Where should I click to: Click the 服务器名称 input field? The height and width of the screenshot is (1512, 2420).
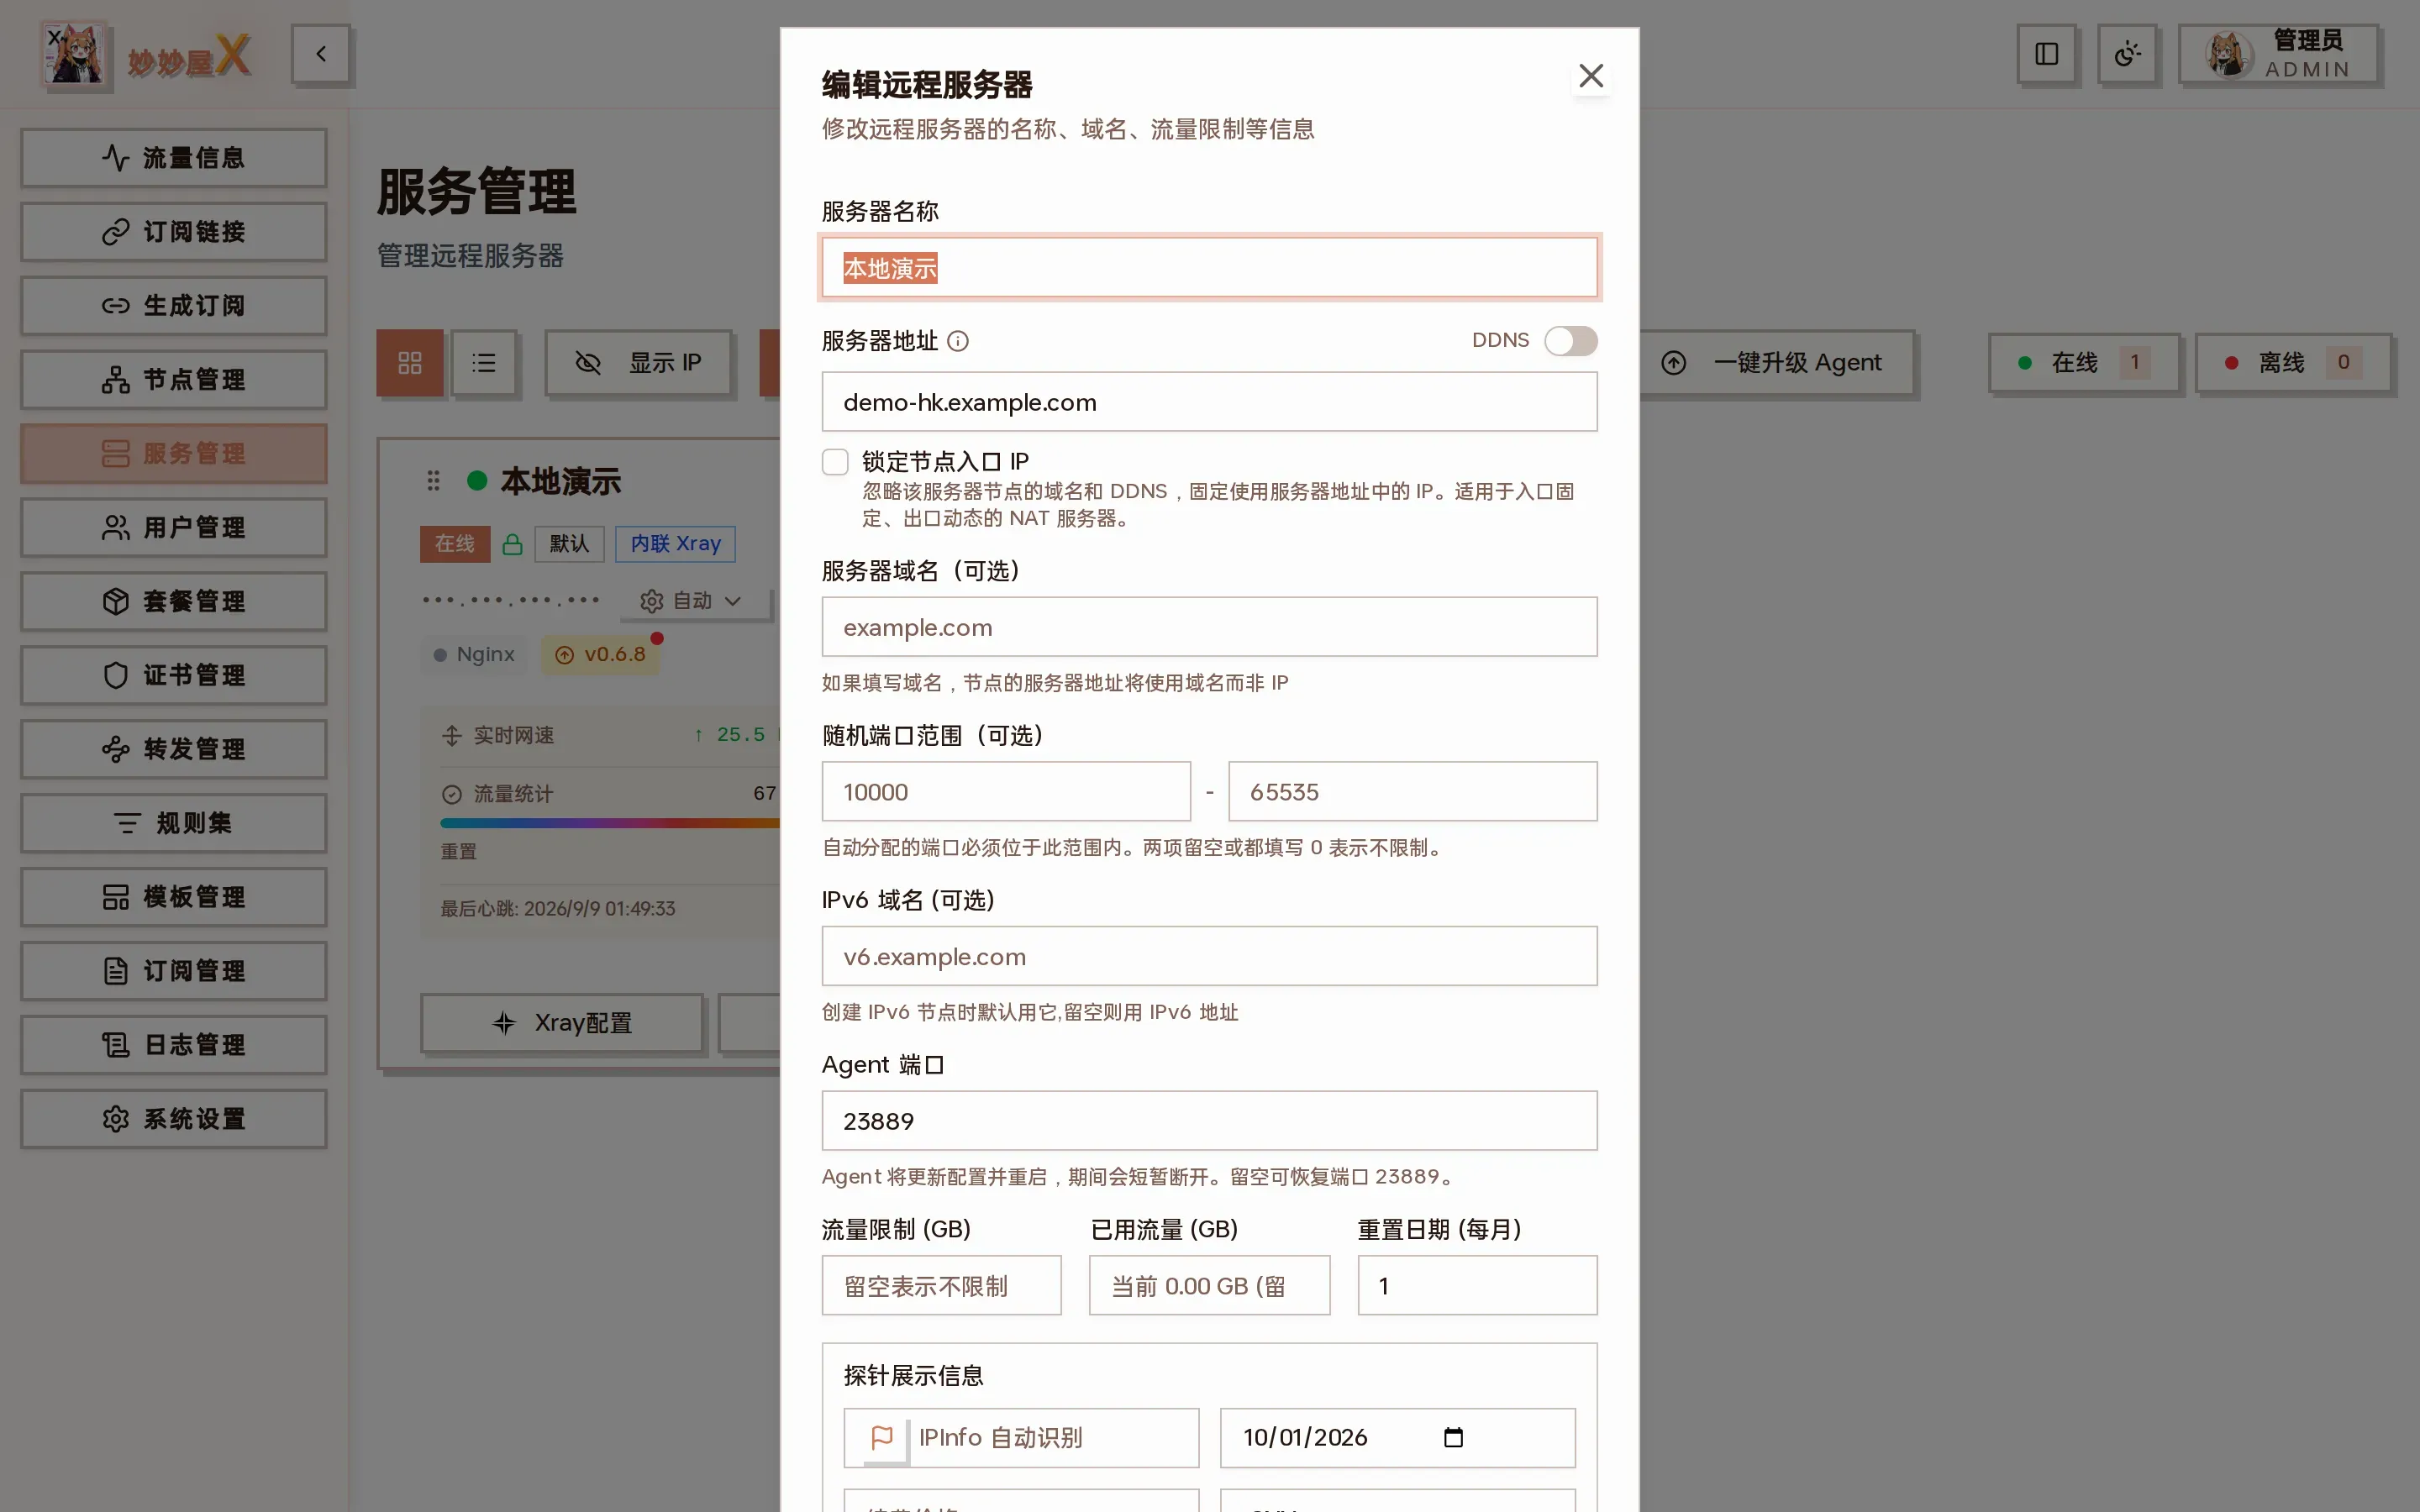pos(1209,268)
